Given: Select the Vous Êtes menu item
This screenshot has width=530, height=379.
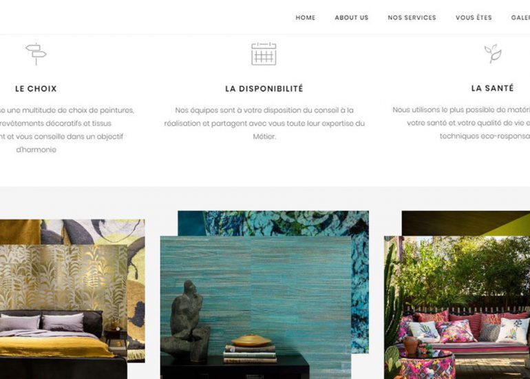Looking at the screenshot, I should pyautogui.click(x=474, y=18).
